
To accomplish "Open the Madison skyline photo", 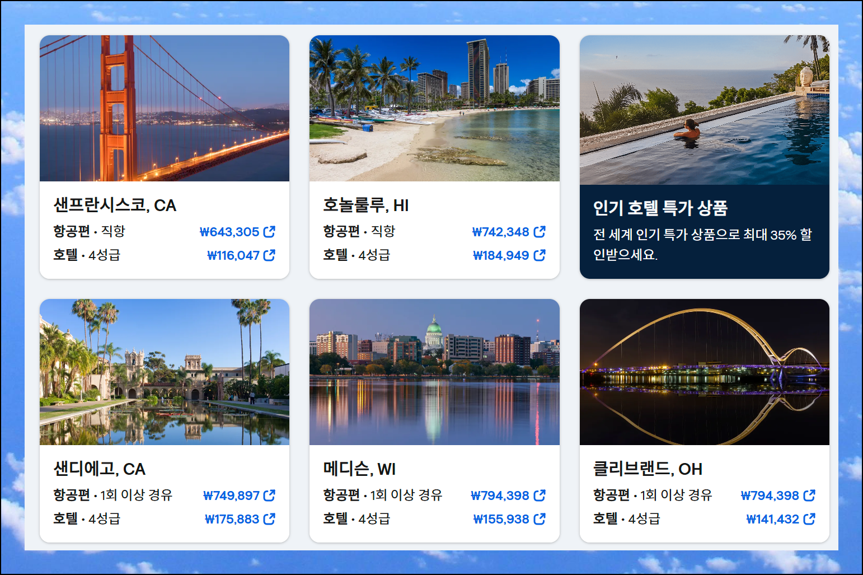I will 434,372.
